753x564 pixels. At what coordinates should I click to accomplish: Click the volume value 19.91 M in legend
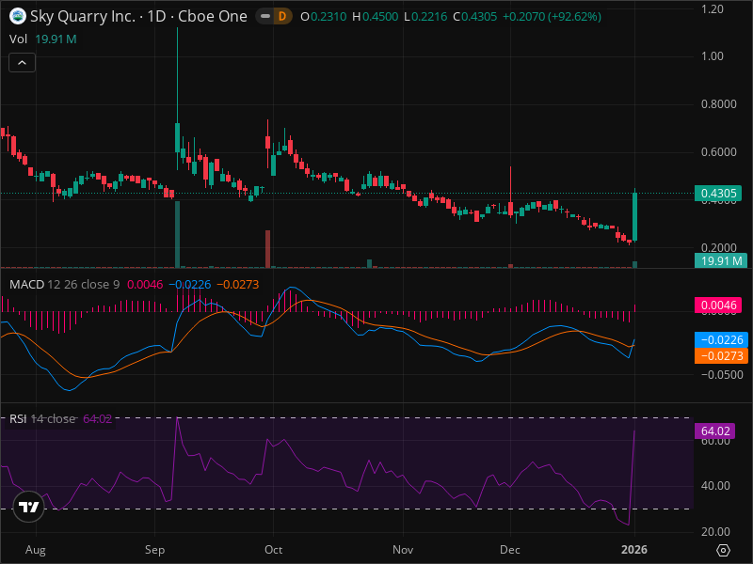tap(56, 39)
